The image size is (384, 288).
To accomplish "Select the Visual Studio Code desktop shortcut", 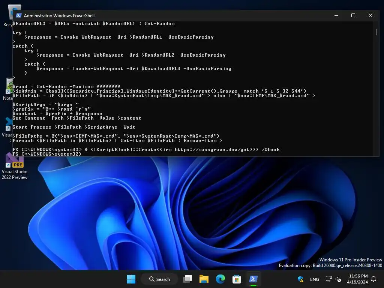I will coord(7,127).
